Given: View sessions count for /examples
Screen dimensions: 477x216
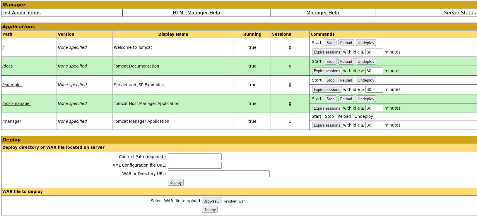Looking at the screenshot, I should tap(290, 85).
